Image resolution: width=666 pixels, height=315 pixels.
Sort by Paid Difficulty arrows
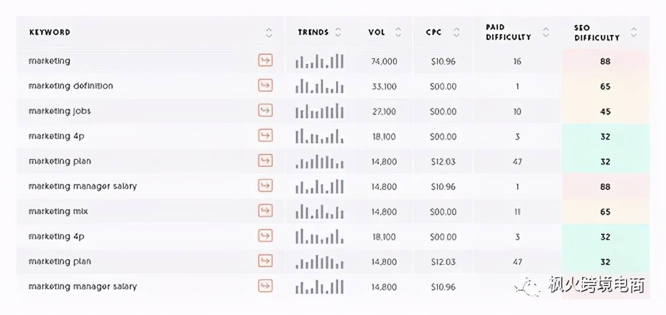pos(546,32)
